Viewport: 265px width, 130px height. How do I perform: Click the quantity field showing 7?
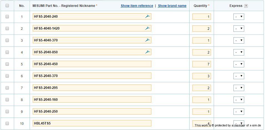pyautogui.click(x=202, y=64)
